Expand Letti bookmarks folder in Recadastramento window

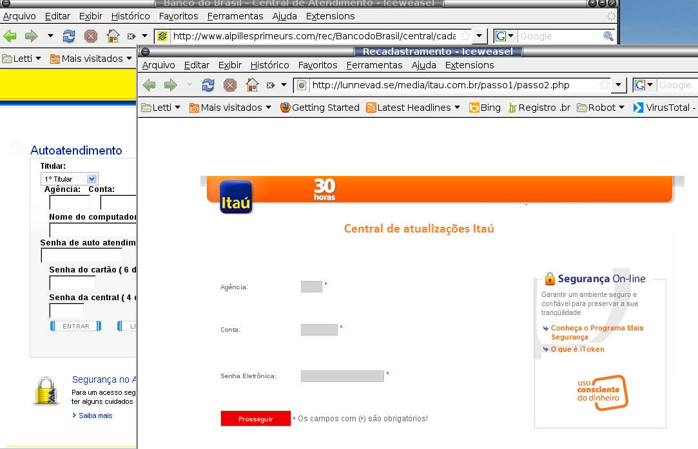(160, 108)
